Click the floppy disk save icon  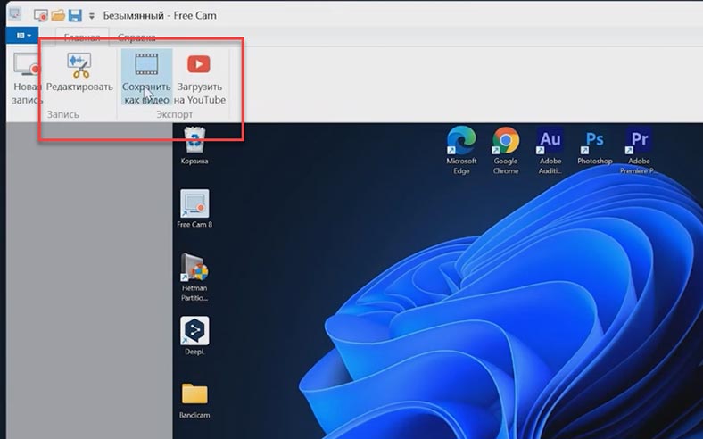(x=75, y=15)
